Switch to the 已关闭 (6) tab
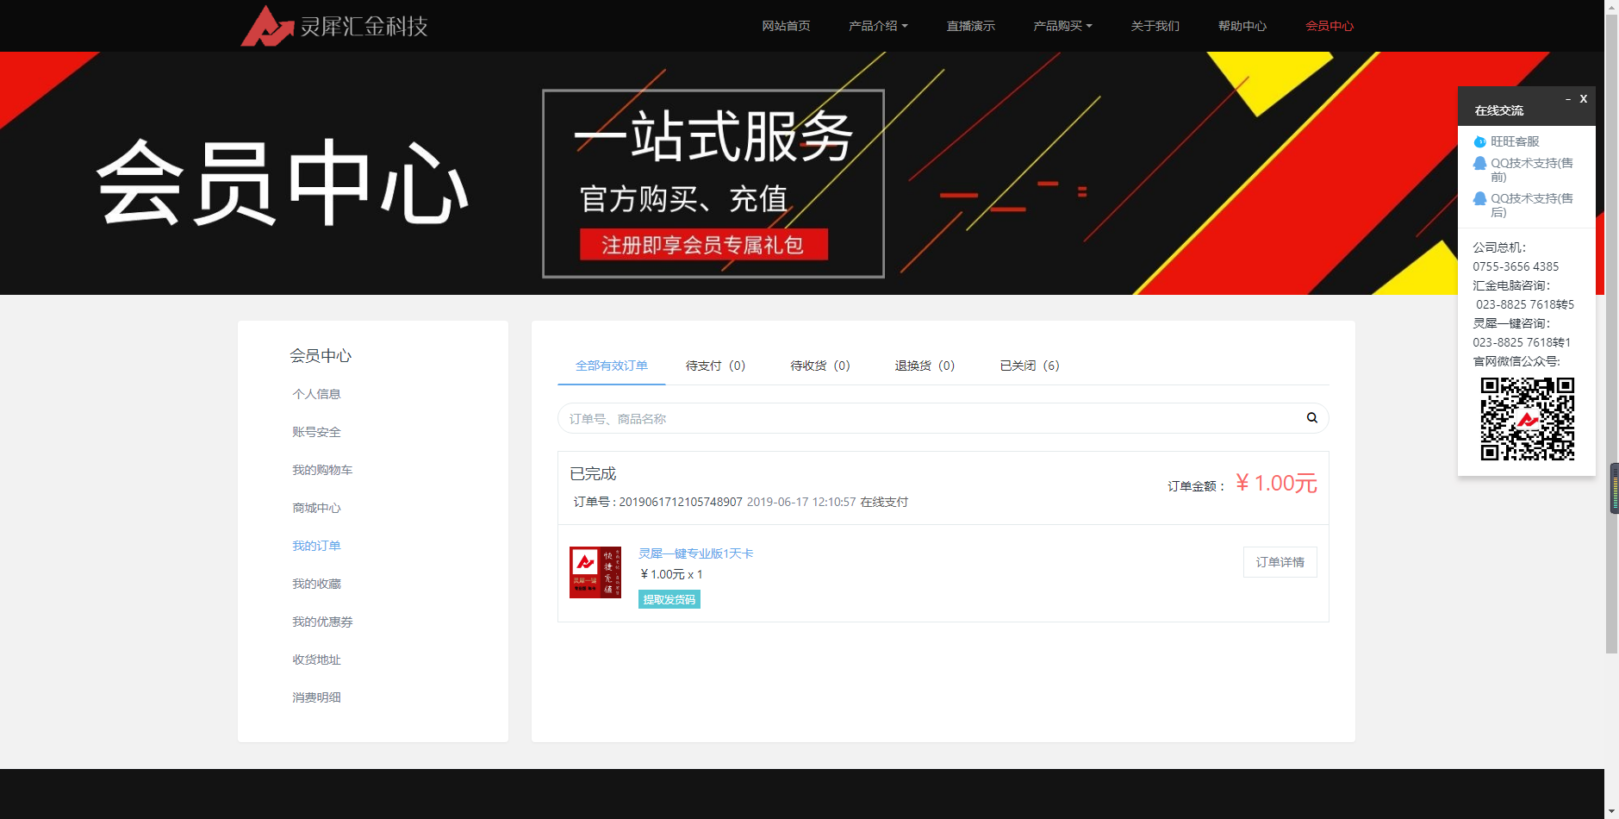Viewport: 1619px width, 819px height. pyautogui.click(x=1029, y=366)
